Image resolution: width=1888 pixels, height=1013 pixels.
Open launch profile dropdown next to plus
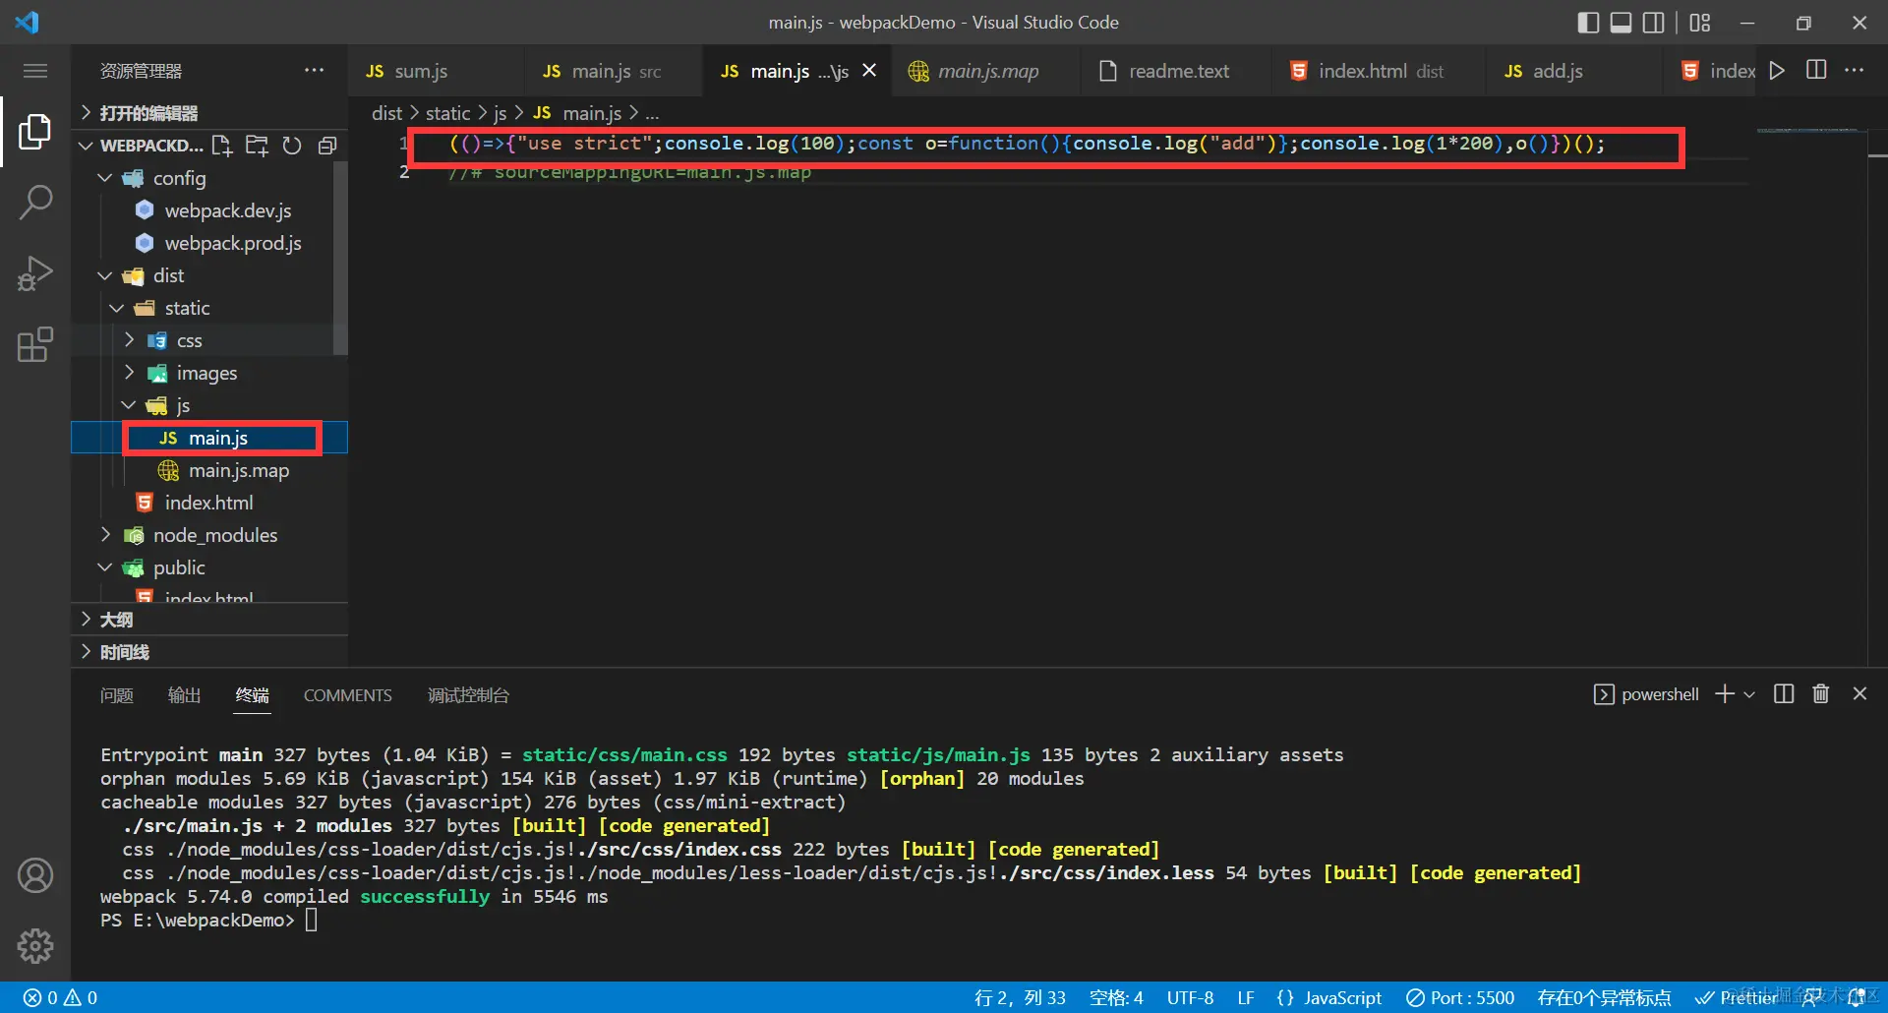click(1749, 694)
